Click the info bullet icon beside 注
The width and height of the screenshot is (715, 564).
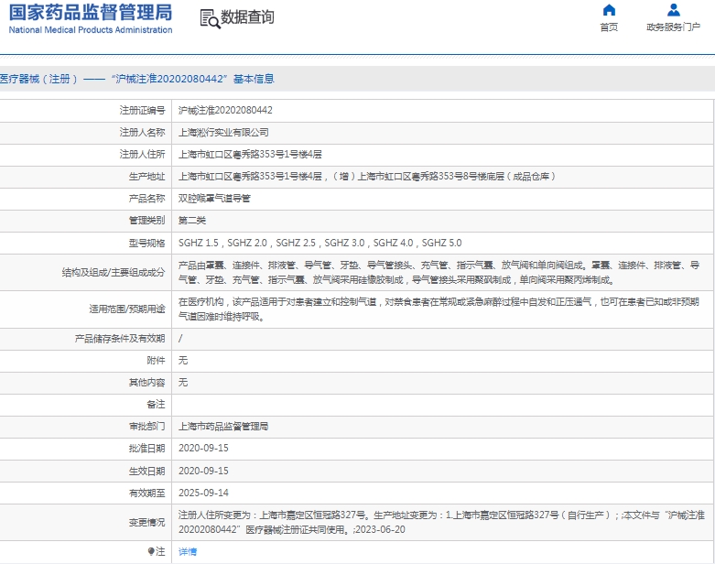[x=151, y=551]
